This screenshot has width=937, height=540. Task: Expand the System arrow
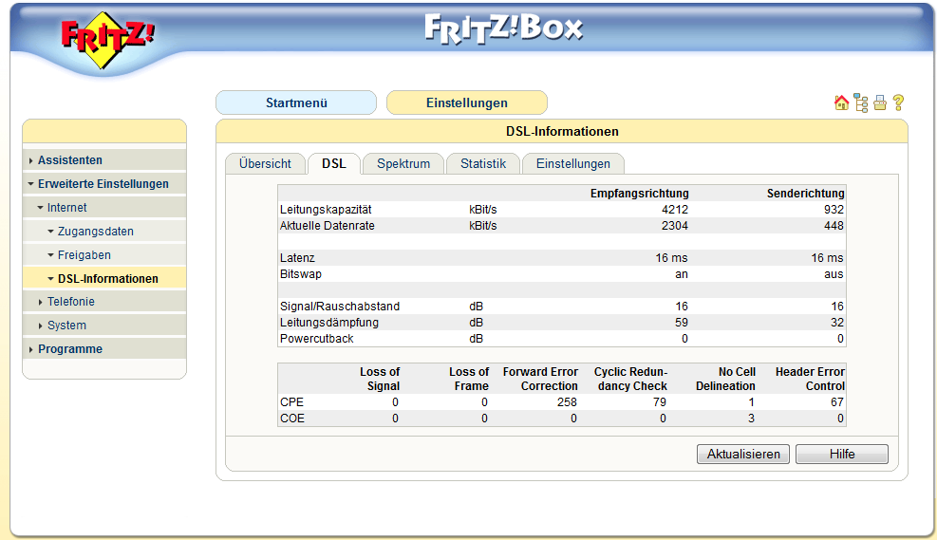[40, 326]
